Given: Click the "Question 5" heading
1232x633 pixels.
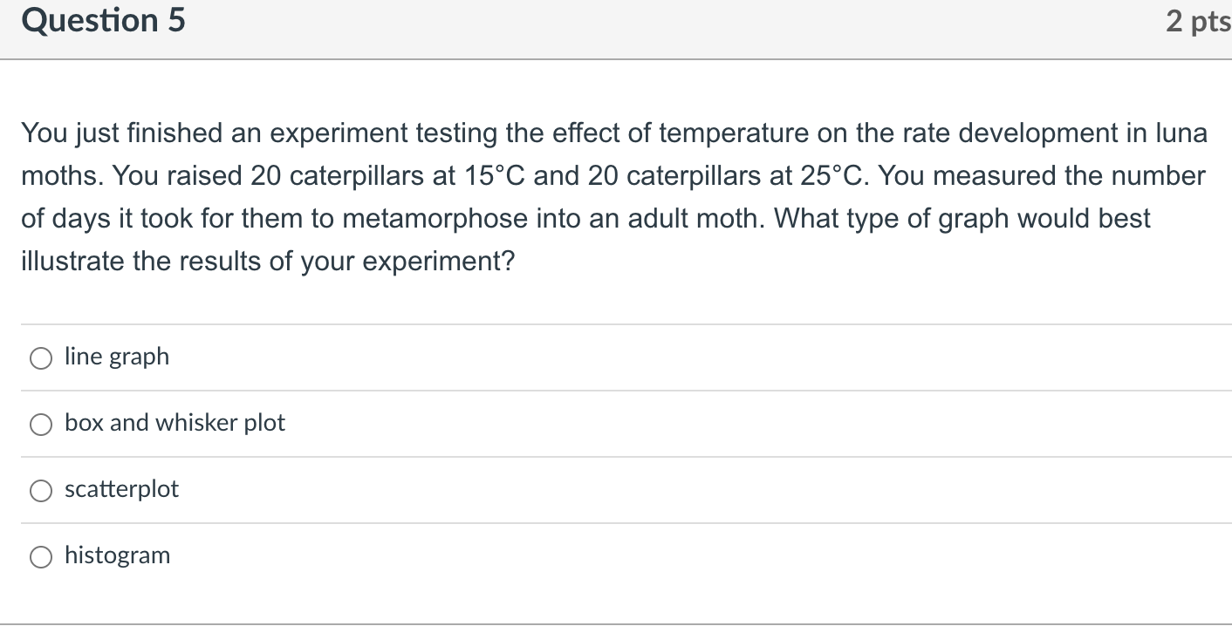Looking at the screenshot, I should point(104,21).
